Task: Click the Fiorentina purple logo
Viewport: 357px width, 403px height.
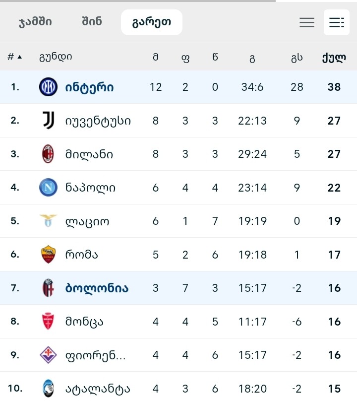Action: coord(48,355)
